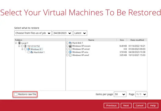
Task: Click the Local-1 server icon
Action: click(19, 43)
